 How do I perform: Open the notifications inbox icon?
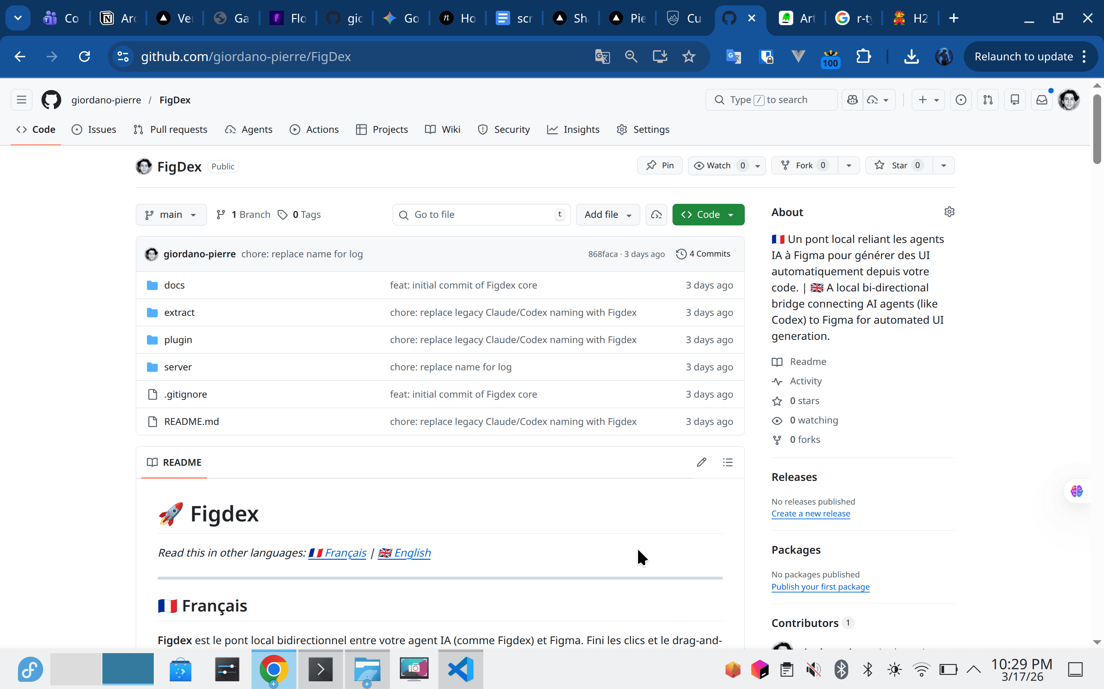click(x=1042, y=99)
